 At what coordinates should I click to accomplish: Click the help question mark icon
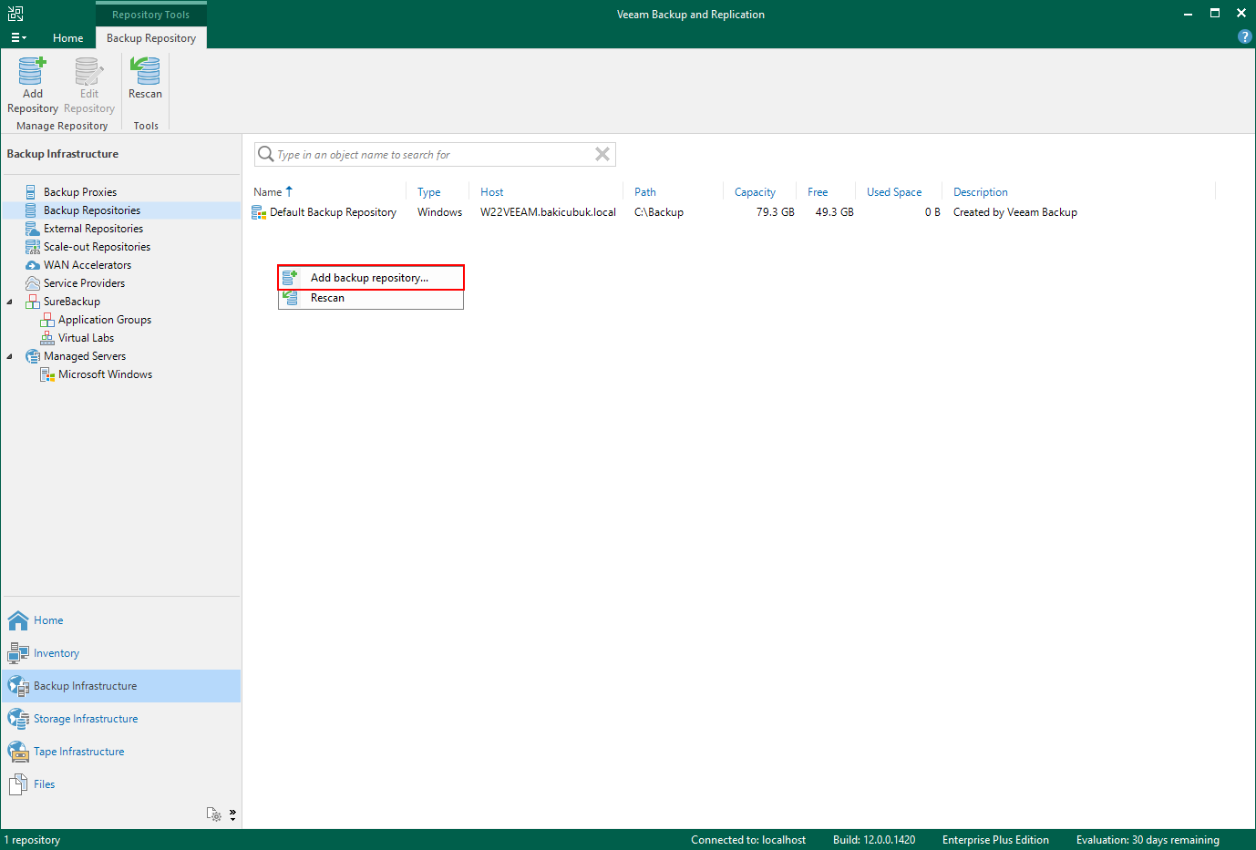tap(1245, 36)
